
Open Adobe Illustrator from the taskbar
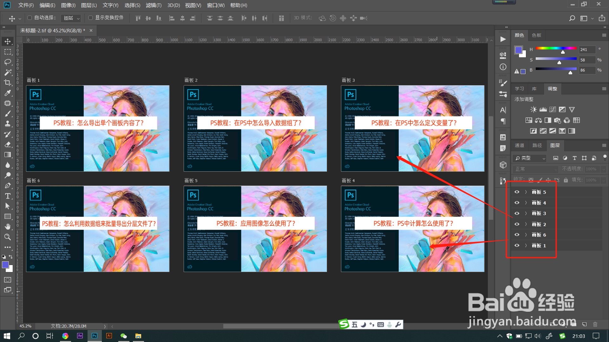click(109, 336)
